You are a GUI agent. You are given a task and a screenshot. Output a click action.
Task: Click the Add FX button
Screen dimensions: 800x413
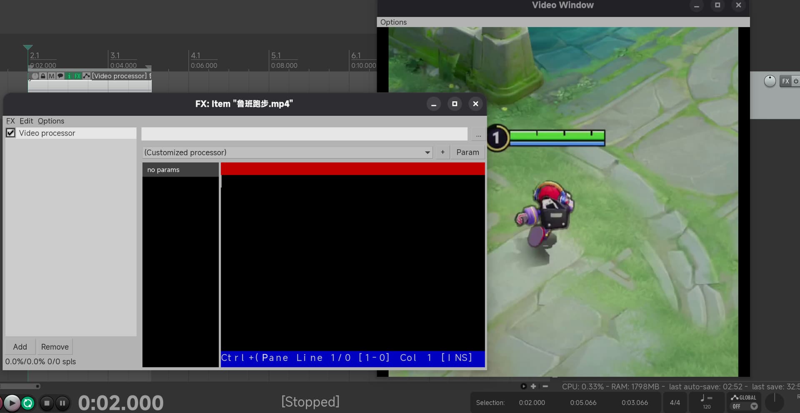[20, 347]
